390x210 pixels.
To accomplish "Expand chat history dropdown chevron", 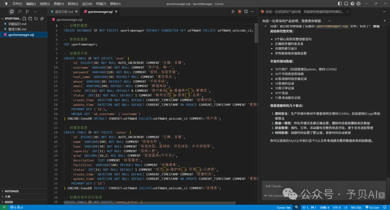I will (330, 21).
